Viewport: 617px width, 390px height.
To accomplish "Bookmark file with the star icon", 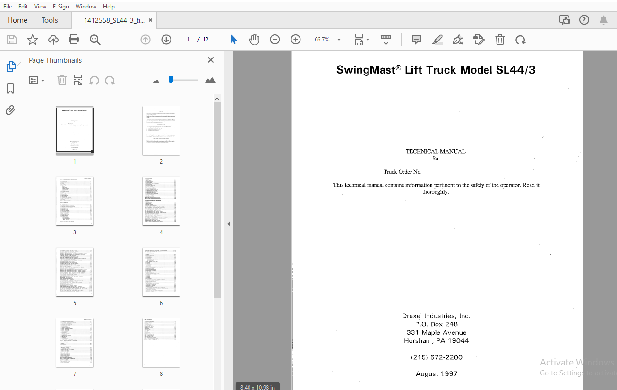I will 33,40.
